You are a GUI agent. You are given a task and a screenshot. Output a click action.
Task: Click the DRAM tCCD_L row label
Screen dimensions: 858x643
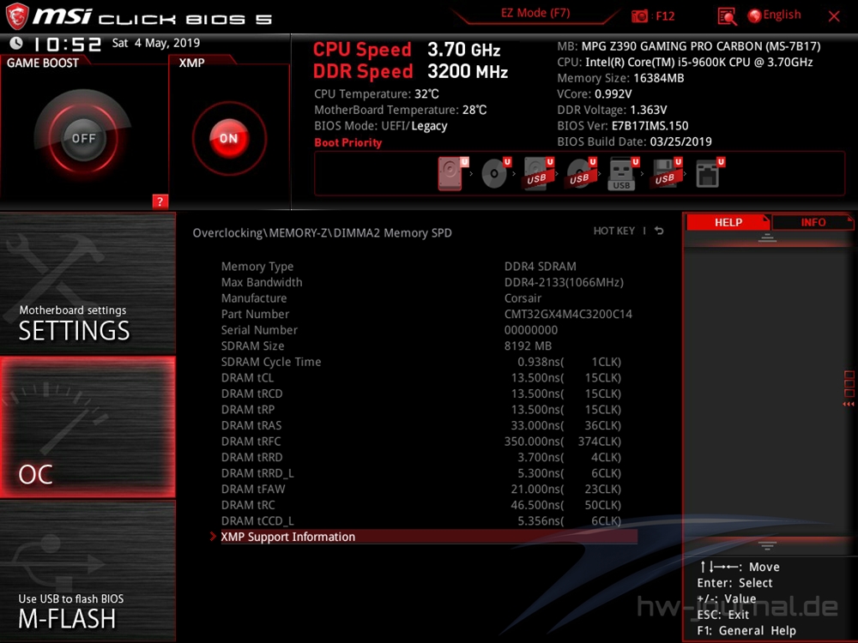point(257,520)
